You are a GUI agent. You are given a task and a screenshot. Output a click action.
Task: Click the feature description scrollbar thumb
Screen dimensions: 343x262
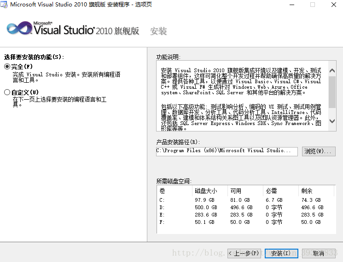[332, 92]
